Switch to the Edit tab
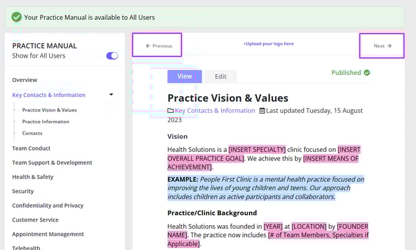416x250 pixels. pos(220,77)
